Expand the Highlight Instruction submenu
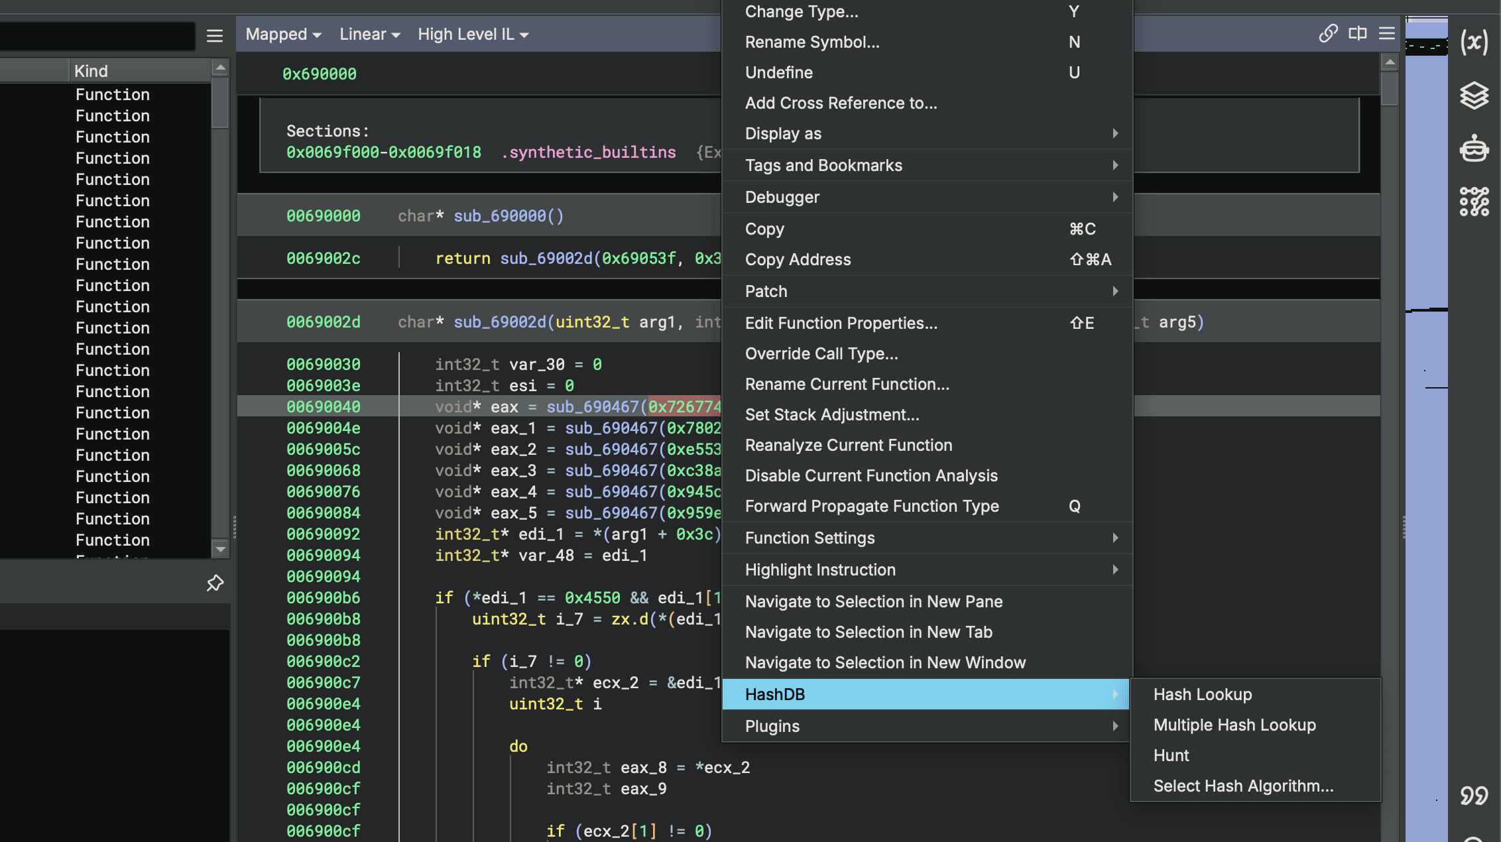 point(927,570)
